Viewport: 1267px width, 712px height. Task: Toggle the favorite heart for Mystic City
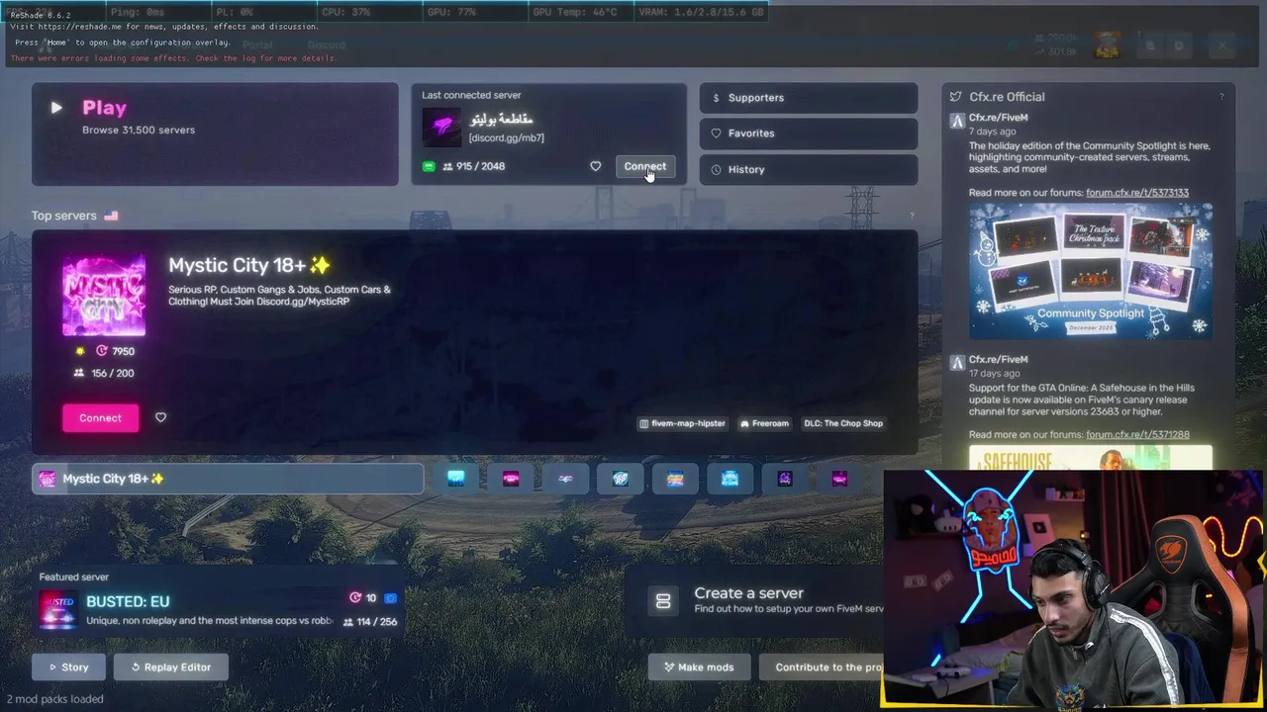[x=160, y=417]
